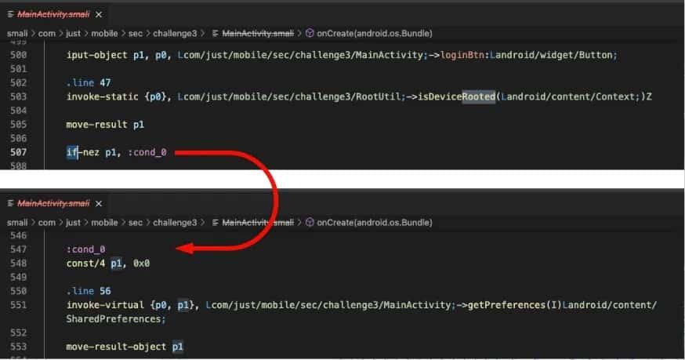Open the 'smali' breadcrumb in upper editor
The height and width of the screenshot is (360, 685).
[16, 34]
